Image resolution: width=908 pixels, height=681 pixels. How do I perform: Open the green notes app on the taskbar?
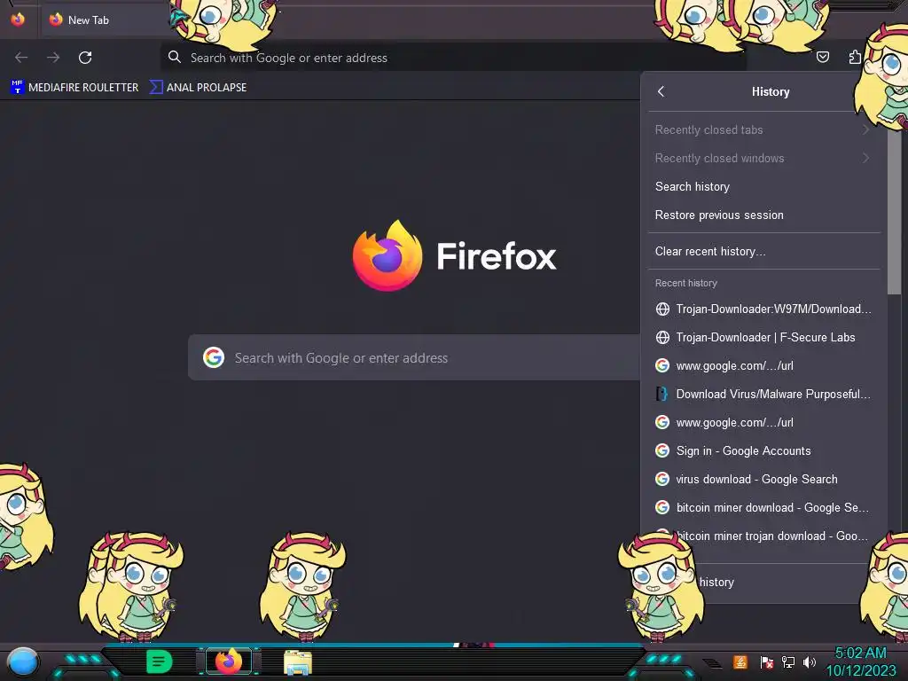(159, 661)
